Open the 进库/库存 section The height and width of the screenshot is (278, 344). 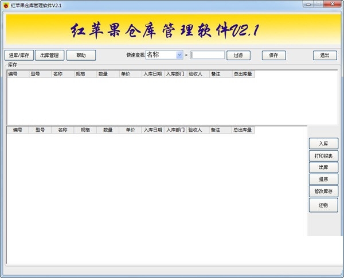[x=18, y=56]
